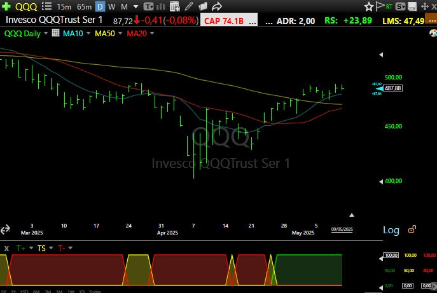This screenshot has width=437, height=293.
Task: Toggle the Log scale button
Action: pos(391,230)
